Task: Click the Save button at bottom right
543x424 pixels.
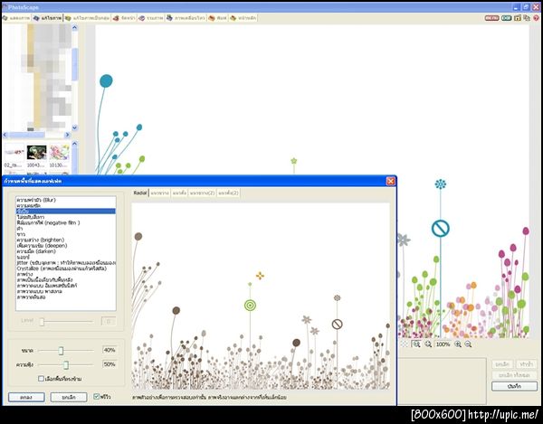Action: (x=514, y=386)
